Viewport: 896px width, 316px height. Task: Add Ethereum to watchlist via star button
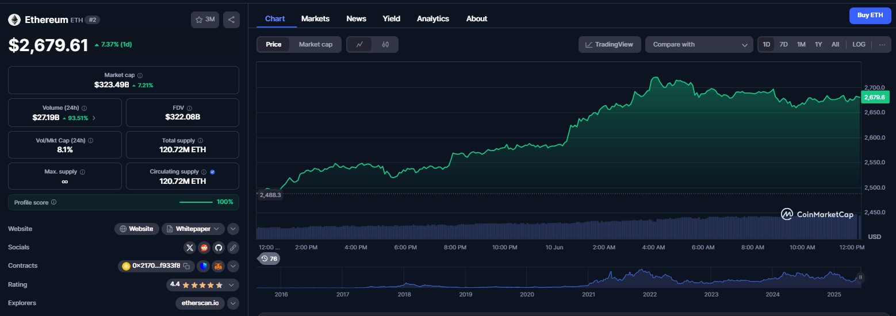[x=205, y=20]
